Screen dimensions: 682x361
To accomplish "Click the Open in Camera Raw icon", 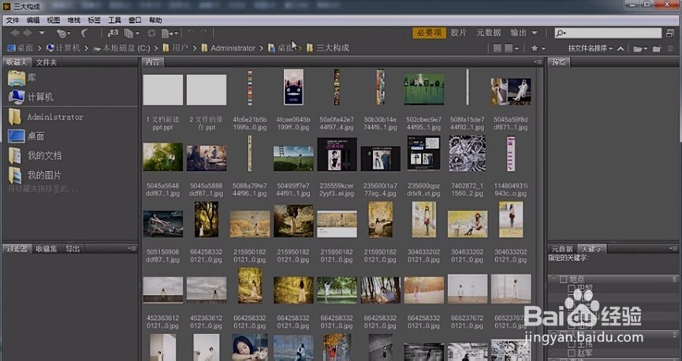I will [151, 33].
